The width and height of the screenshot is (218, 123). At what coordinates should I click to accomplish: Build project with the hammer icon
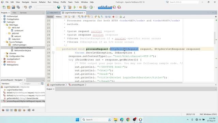pyautogui.click(x=64, y=7)
